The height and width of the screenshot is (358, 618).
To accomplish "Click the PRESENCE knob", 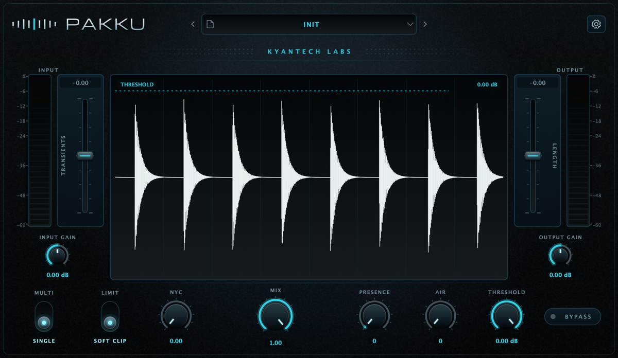I will tap(374, 316).
